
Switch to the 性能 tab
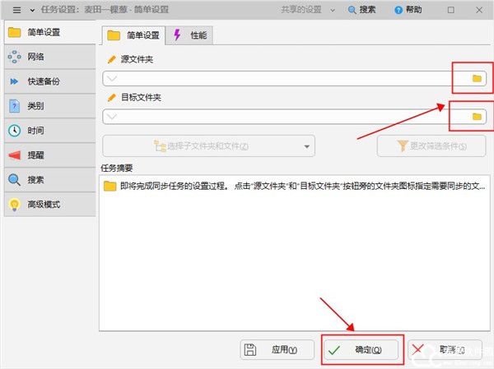tap(190, 35)
